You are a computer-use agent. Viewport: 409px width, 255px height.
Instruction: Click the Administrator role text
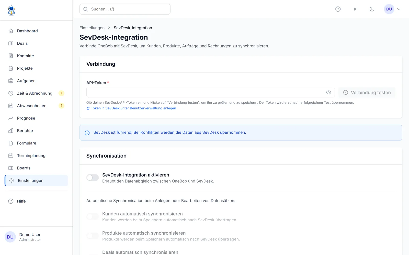[x=30, y=240]
